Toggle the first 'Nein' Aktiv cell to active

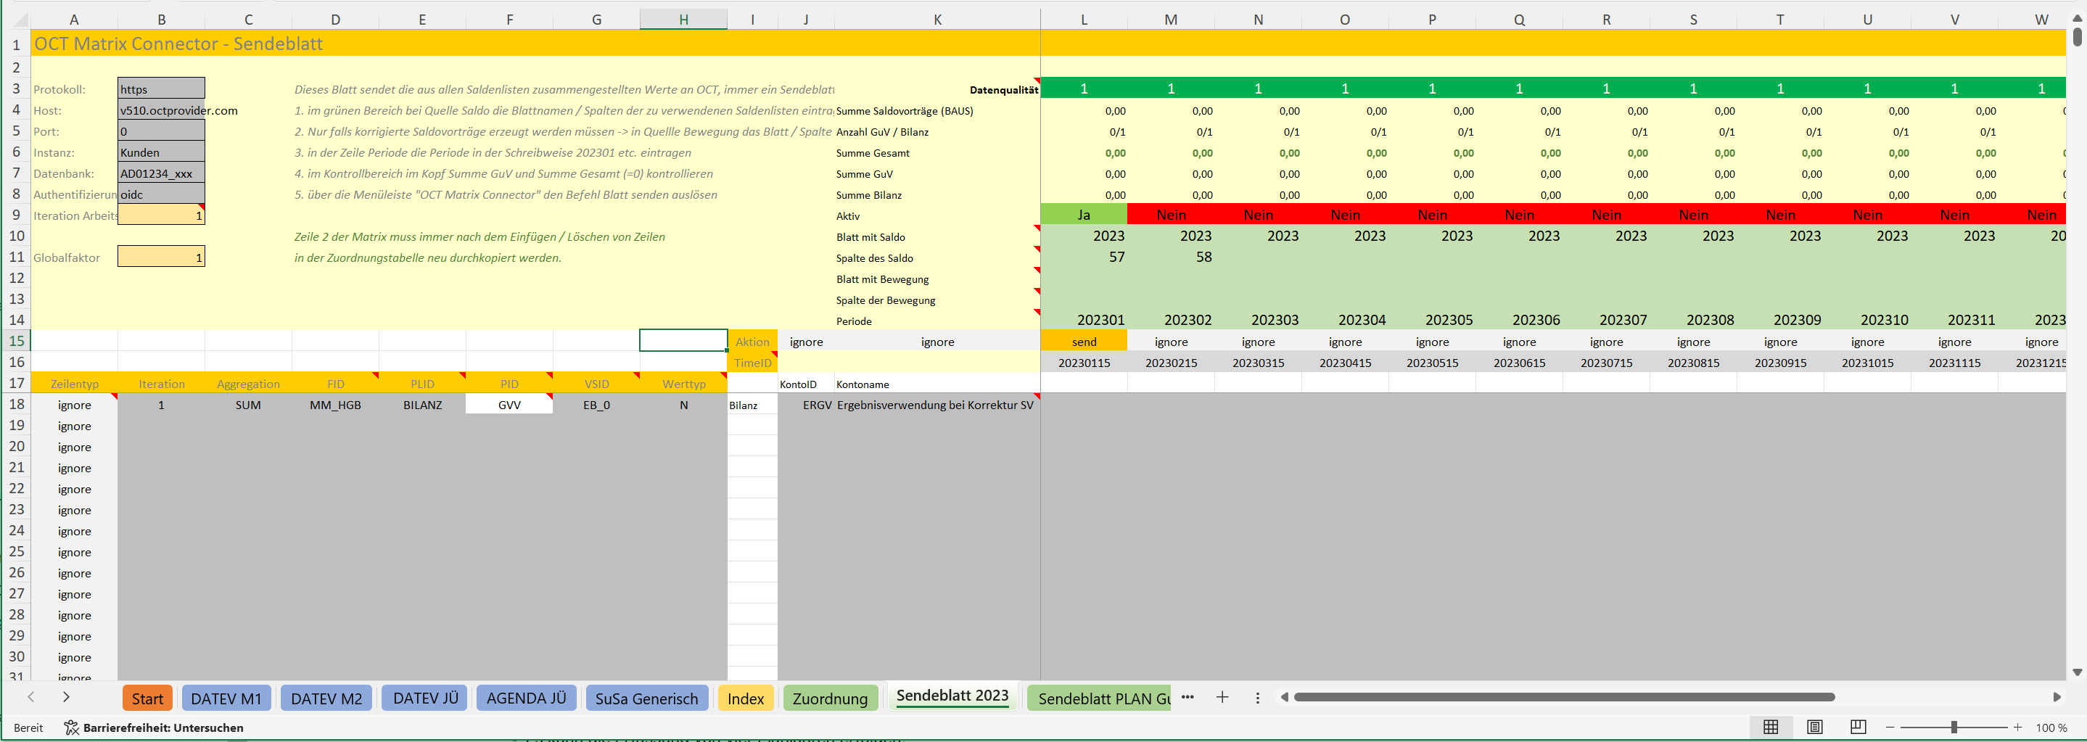(x=1171, y=215)
